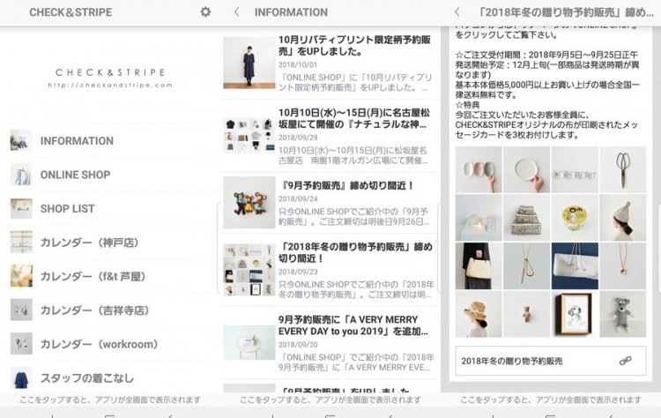Click the date 2018/10/01

pyautogui.click(x=298, y=64)
